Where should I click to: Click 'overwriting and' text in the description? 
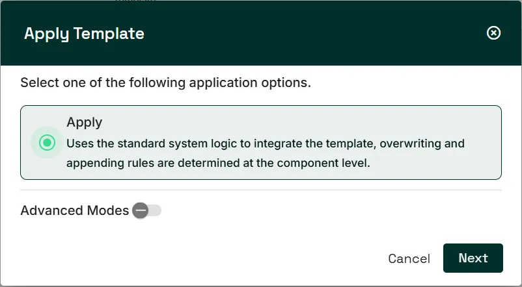(422, 143)
